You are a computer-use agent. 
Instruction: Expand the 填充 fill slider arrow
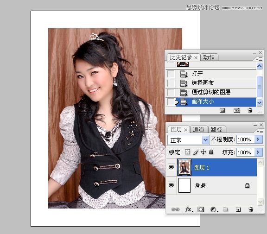[x=258, y=152]
